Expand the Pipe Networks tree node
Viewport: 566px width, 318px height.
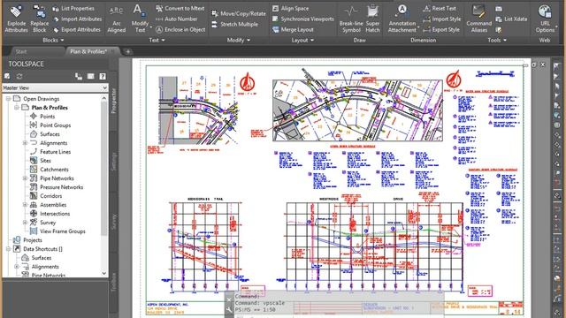coord(25,178)
